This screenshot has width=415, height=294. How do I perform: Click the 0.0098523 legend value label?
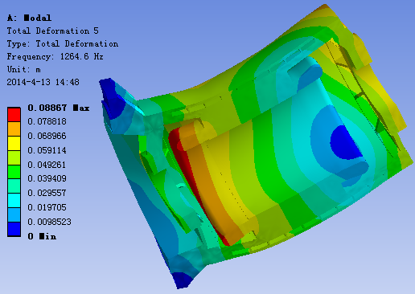pos(50,222)
